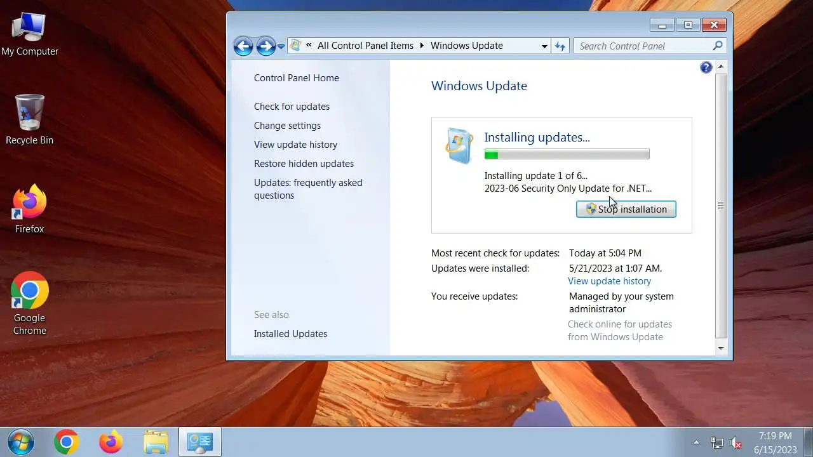
Task: Click 'View update history' link under install date
Action: click(609, 281)
